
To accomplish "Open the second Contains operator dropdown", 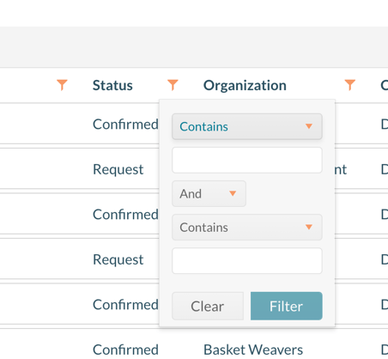I will 247,228.
